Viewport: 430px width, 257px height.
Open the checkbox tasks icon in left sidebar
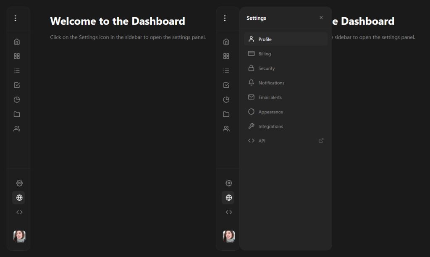[17, 85]
